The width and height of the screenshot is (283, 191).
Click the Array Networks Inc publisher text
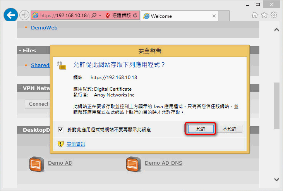click(x=114, y=95)
